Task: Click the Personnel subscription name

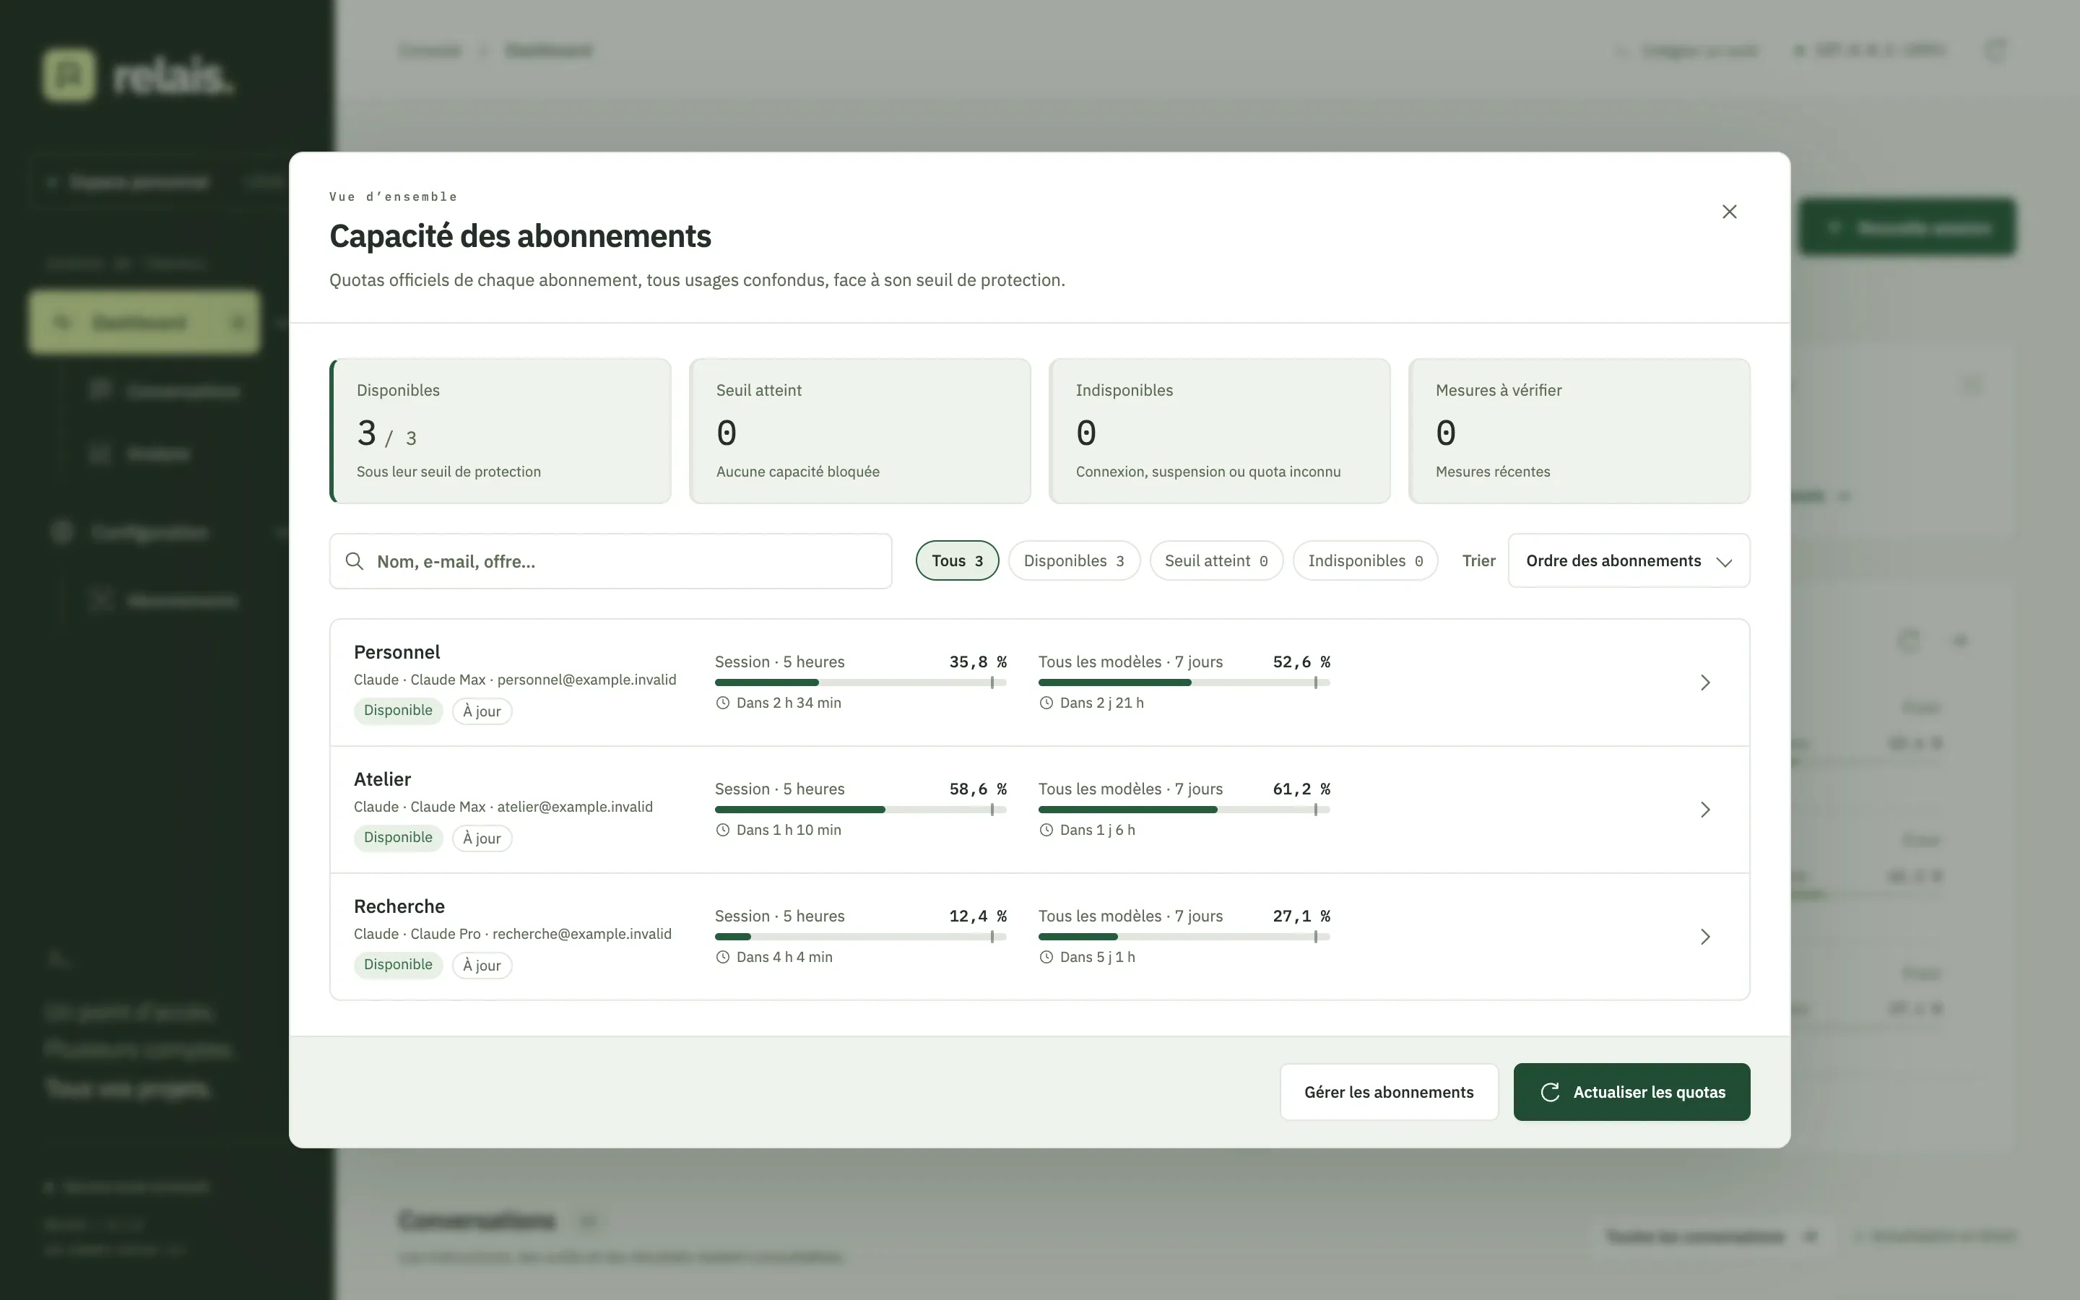Action: click(397, 653)
